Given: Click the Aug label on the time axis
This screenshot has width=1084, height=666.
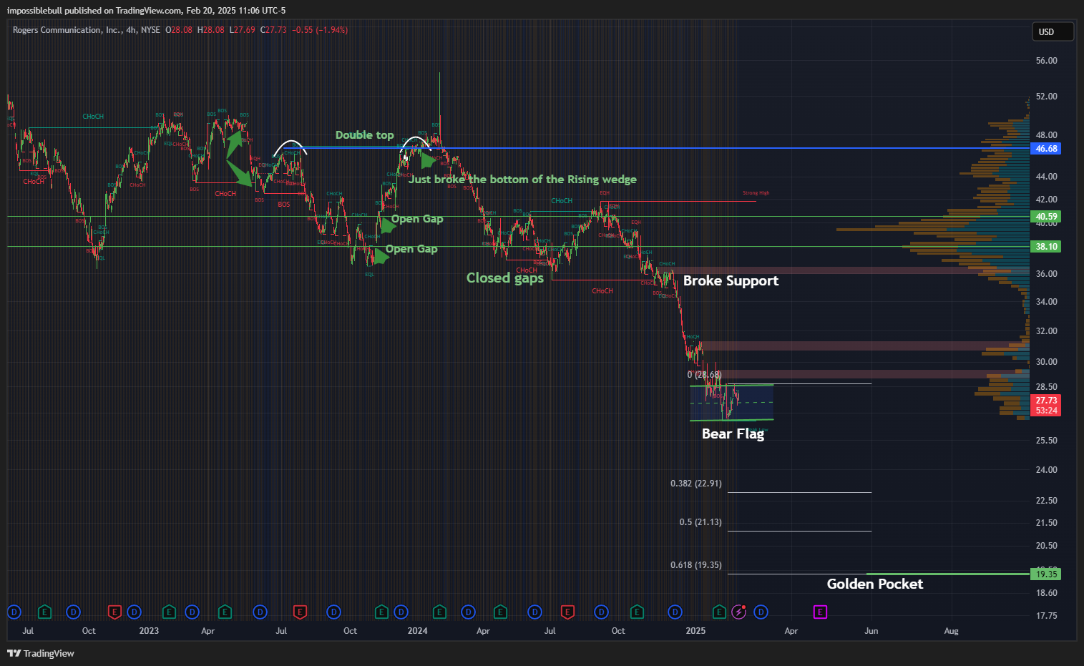Looking at the screenshot, I should [x=951, y=631].
